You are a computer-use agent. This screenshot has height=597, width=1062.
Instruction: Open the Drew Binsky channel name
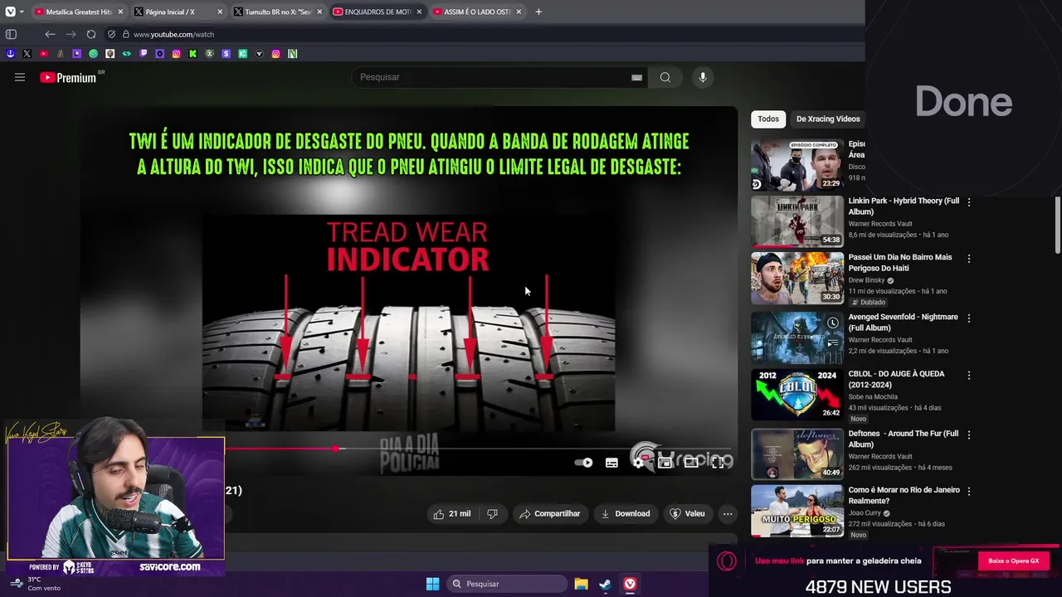(866, 280)
